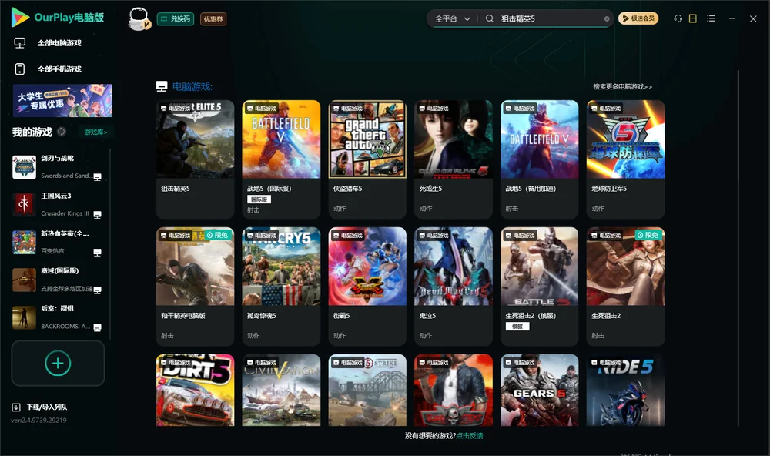The height and width of the screenshot is (456, 770).
Task: Click the OurPlay logo icon
Action: (20, 17)
